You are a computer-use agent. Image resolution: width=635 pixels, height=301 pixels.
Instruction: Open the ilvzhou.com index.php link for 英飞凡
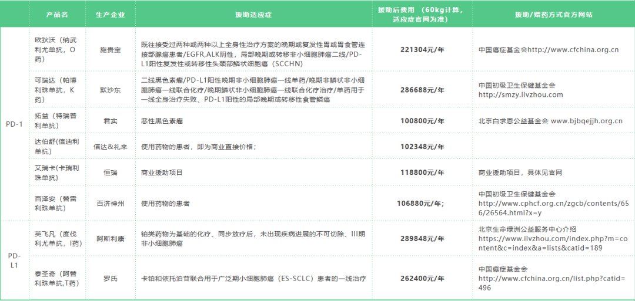553,239
